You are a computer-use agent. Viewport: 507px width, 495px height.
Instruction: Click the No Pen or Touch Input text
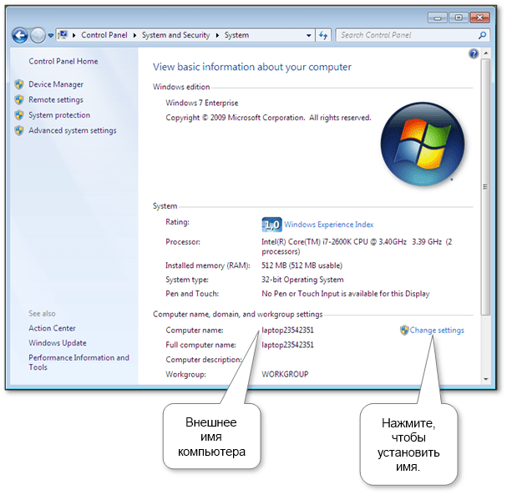tap(345, 294)
